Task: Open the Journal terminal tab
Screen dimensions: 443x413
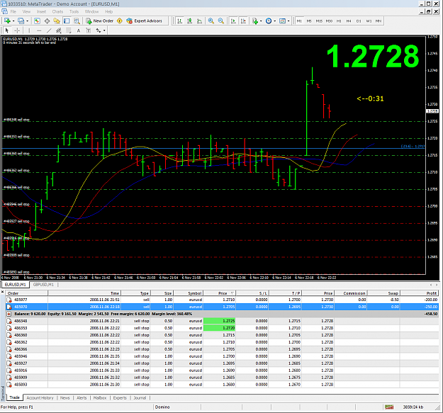Action: coord(140,397)
